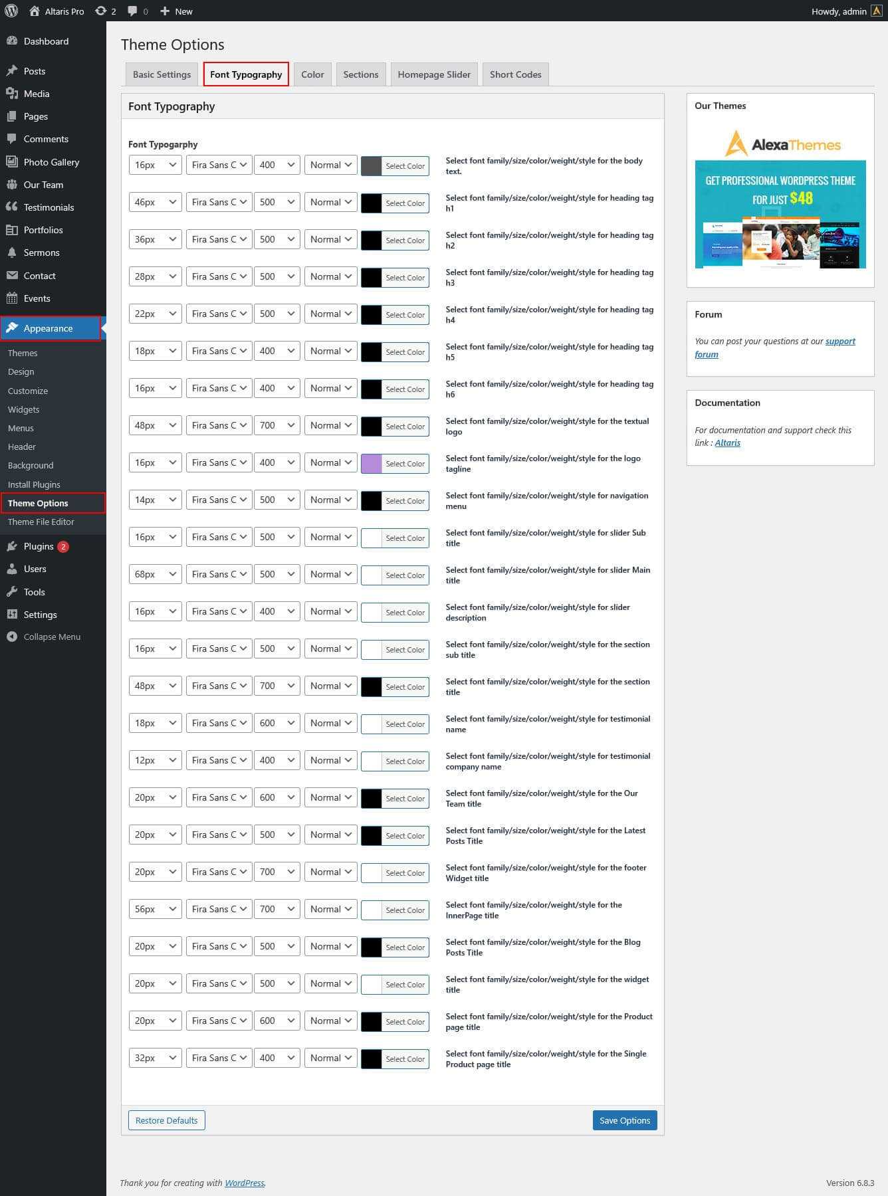
Task: Switch to the Homepage Slider tab
Action: coord(434,74)
